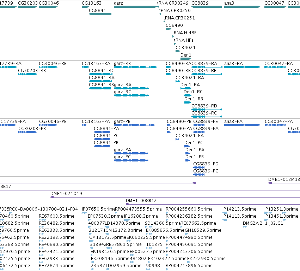
Task: Click the CG8490-PA protein label
Action: pos(179,129)
